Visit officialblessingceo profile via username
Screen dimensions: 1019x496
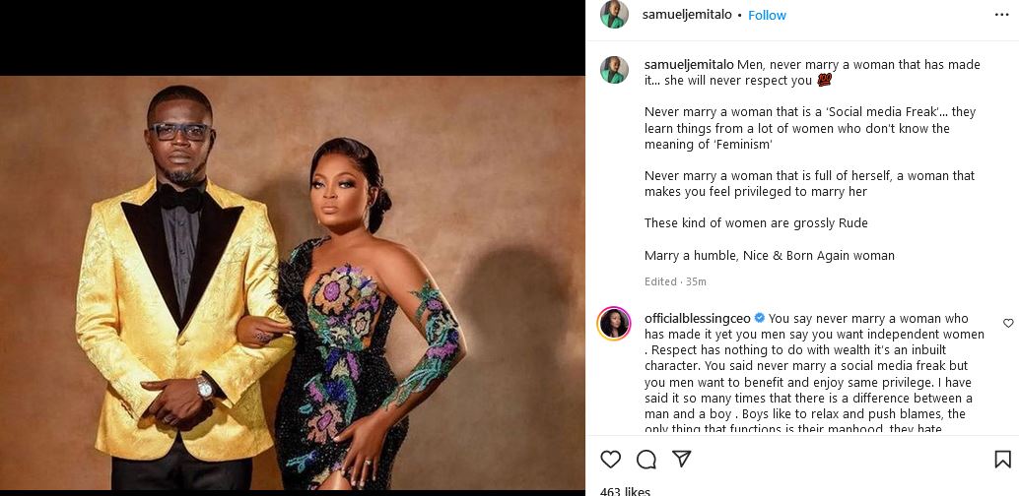tap(697, 318)
